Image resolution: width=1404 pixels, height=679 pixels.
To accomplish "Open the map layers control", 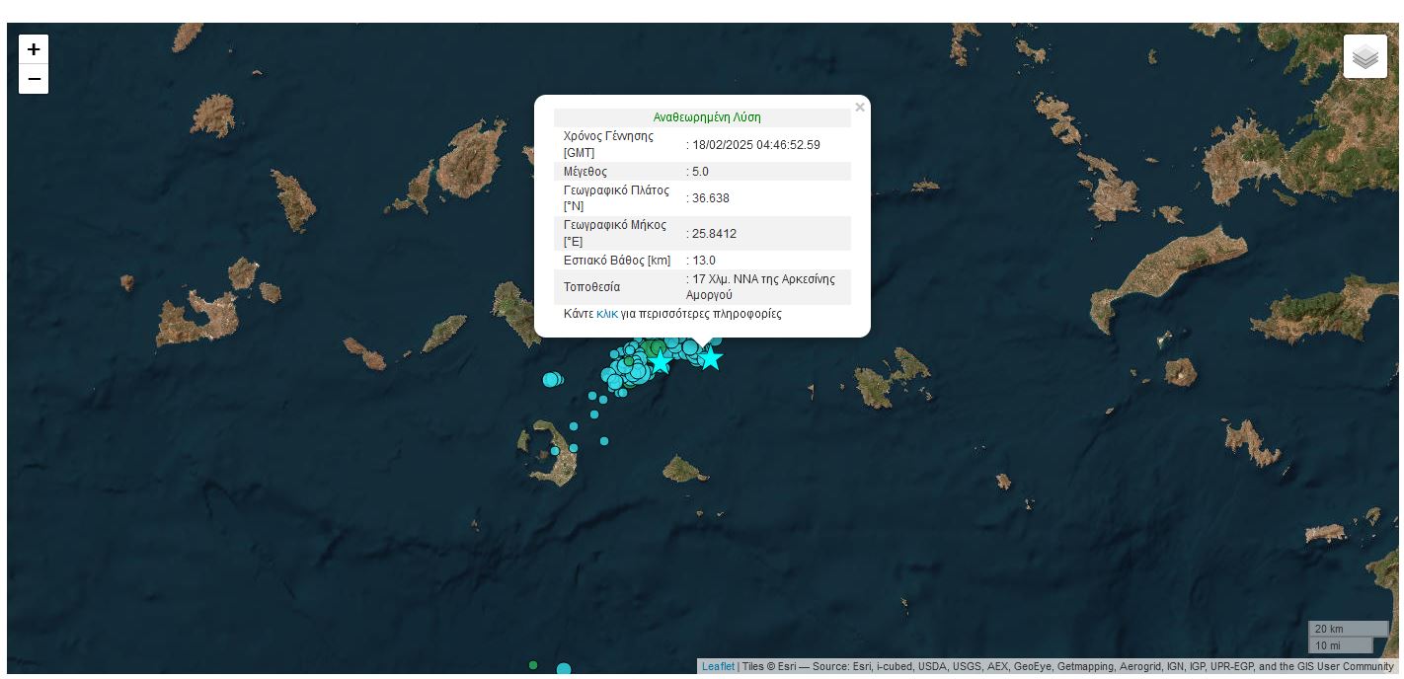I will (x=1365, y=56).
